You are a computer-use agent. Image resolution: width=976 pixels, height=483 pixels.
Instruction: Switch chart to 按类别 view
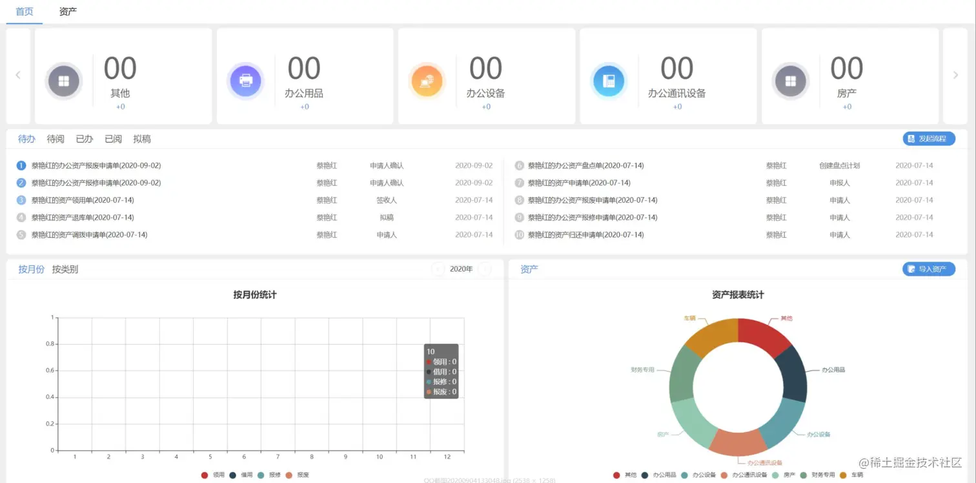click(x=65, y=269)
